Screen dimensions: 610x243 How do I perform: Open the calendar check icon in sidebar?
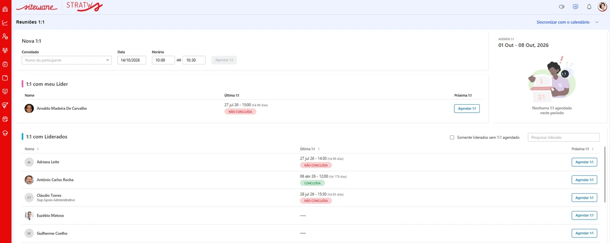[x=5, y=119]
